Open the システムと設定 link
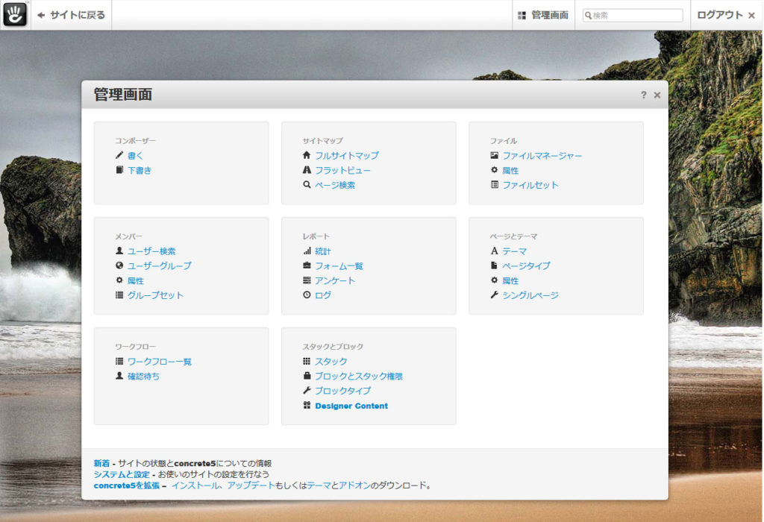764x522 pixels. (122, 474)
